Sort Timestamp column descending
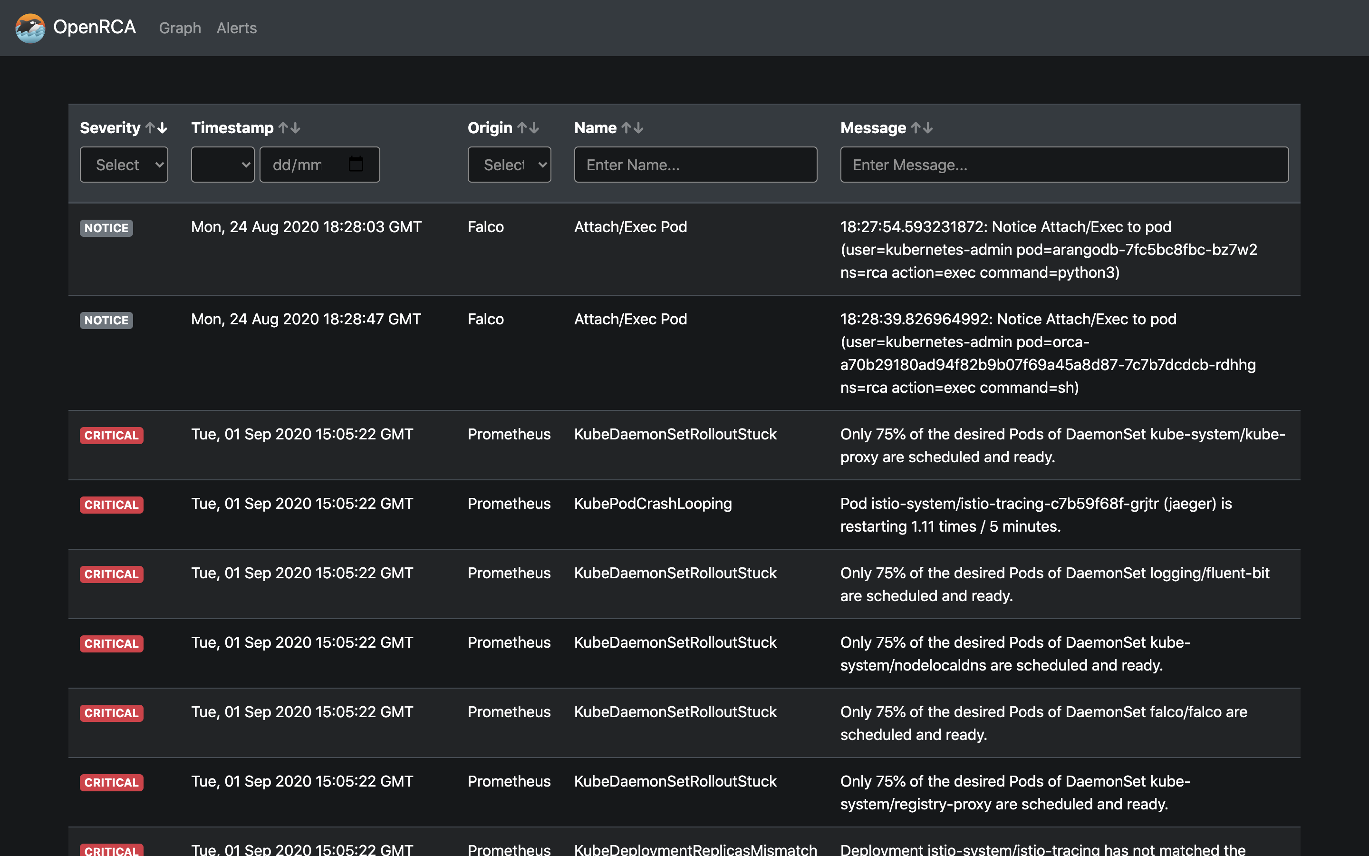This screenshot has width=1369, height=856. tap(297, 128)
